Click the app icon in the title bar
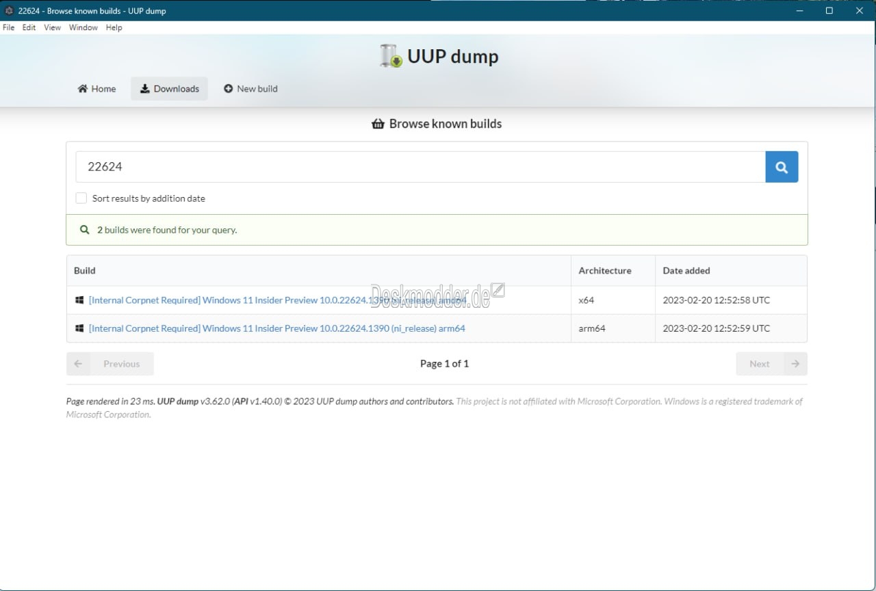 pyautogui.click(x=9, y=10)
